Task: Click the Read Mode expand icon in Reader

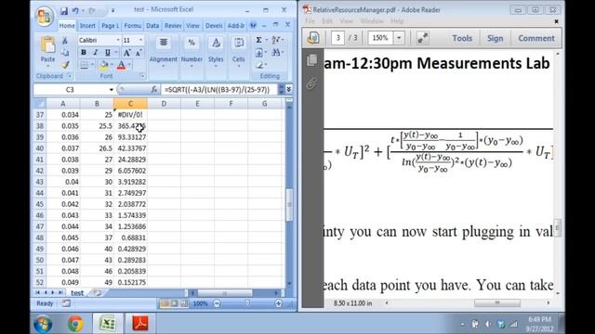Action: (x=422, y=38)
